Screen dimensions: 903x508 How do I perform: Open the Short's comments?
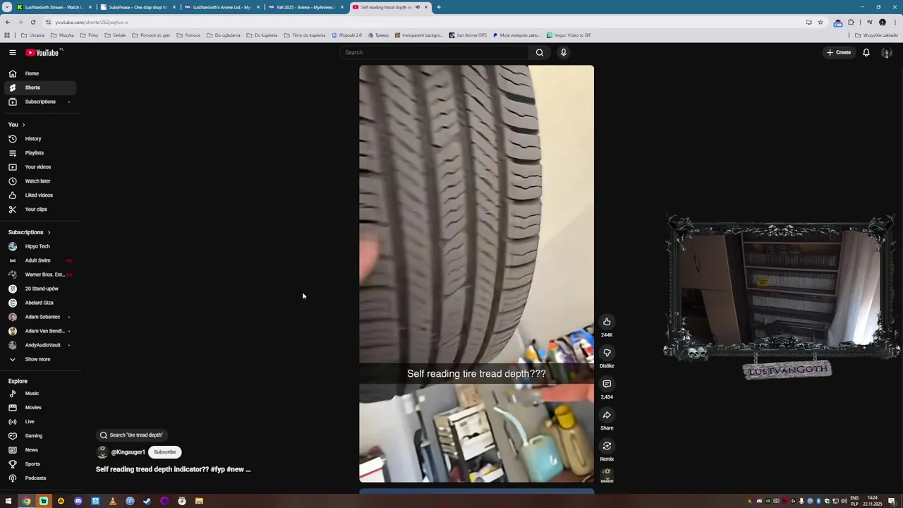(607, 384)
